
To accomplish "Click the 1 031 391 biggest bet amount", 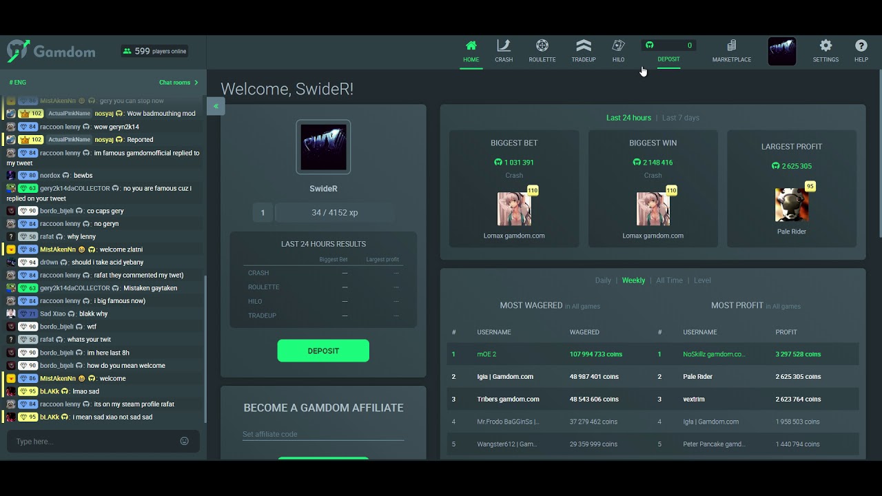I will [514, 163].
